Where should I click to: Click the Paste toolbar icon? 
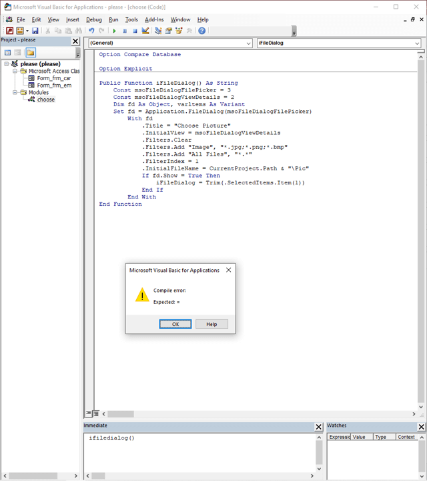(68, 31)
